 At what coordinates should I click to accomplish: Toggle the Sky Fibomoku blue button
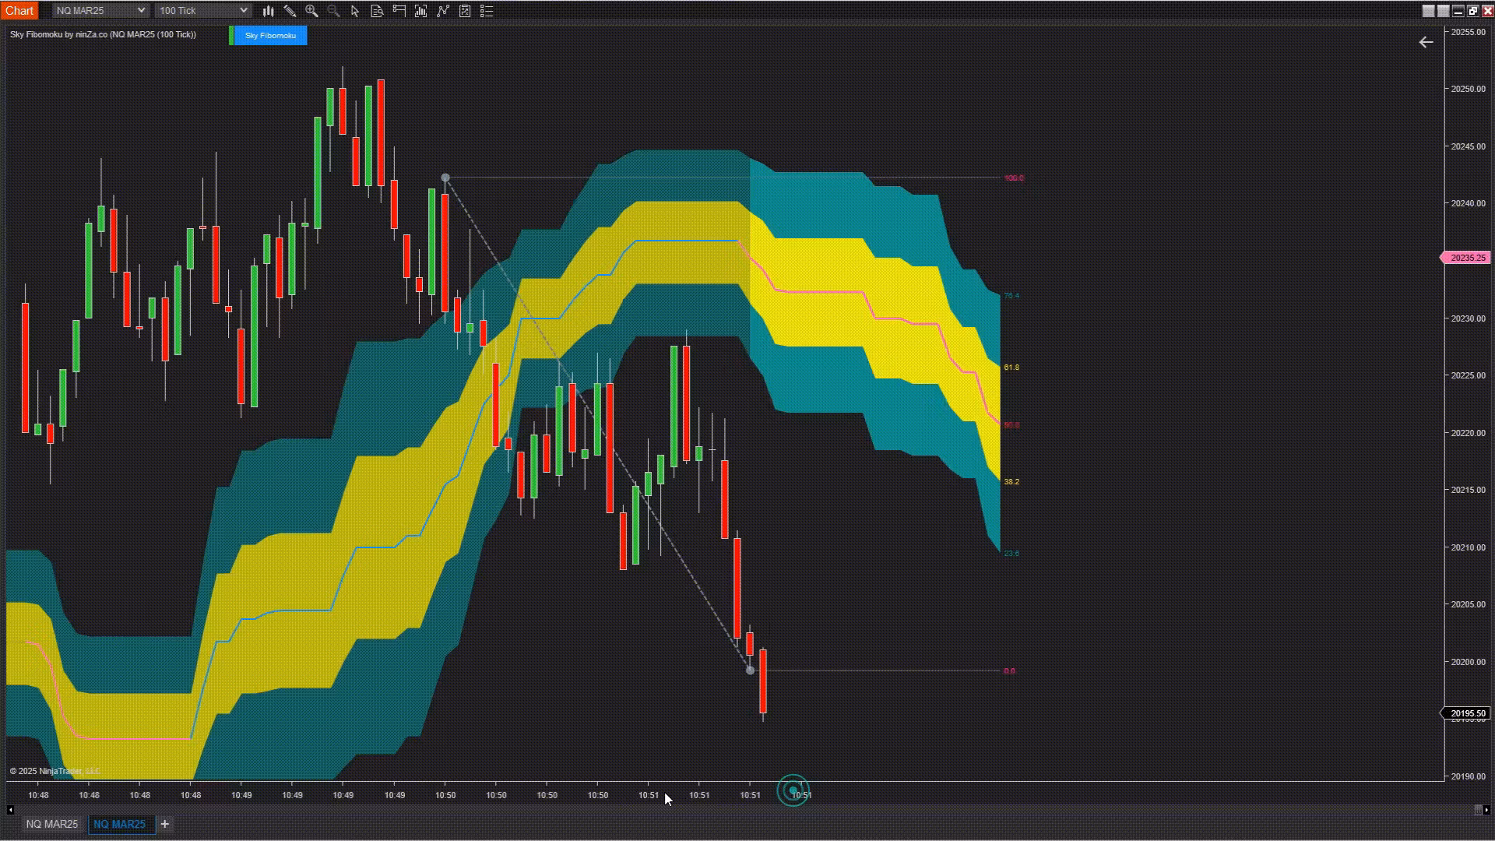click(x=271, y=36)
